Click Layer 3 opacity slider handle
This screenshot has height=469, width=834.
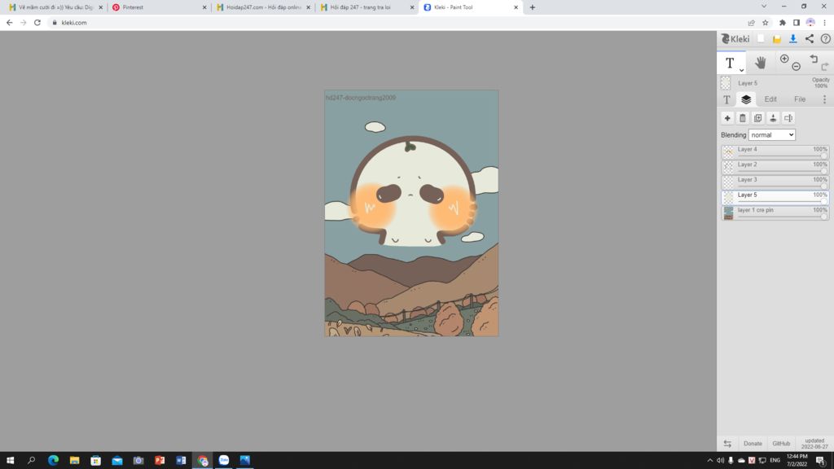824,186
